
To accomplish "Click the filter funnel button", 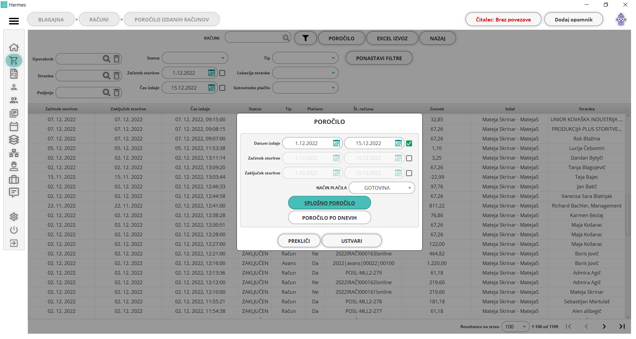I will click(x=305, y=38).
